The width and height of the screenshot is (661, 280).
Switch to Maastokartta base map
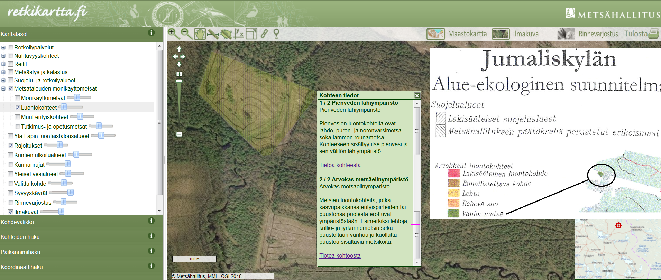pos(457,34)
